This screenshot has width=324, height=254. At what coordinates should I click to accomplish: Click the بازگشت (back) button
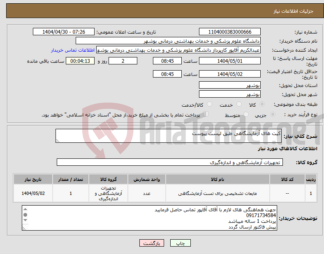coord(152,243)
